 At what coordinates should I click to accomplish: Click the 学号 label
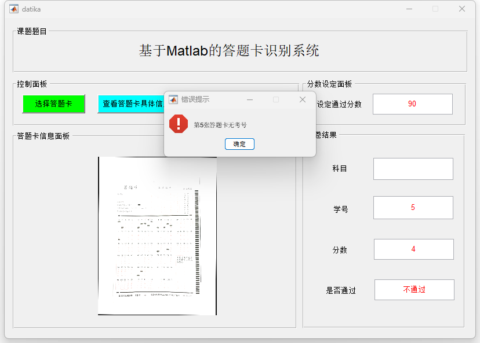click(341, 209)
